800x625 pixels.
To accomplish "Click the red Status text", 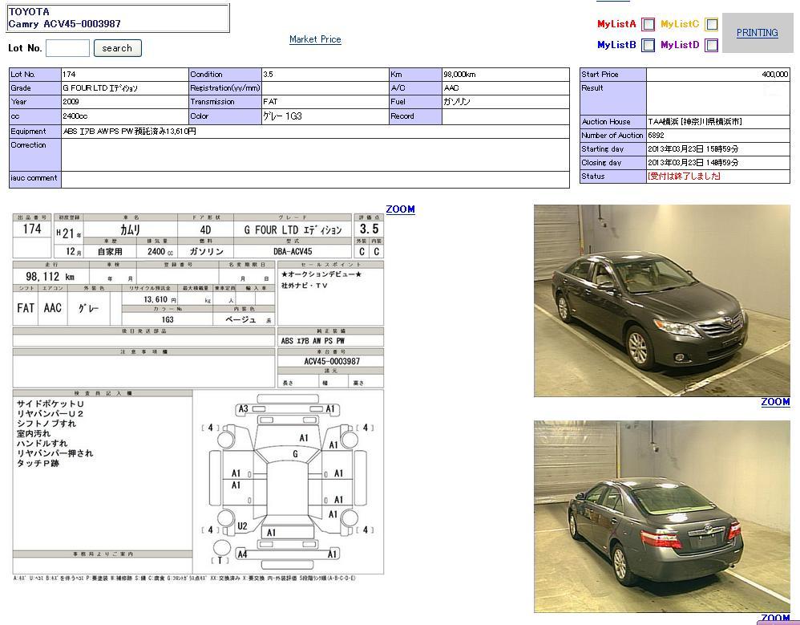I will (x=684, y=177).
